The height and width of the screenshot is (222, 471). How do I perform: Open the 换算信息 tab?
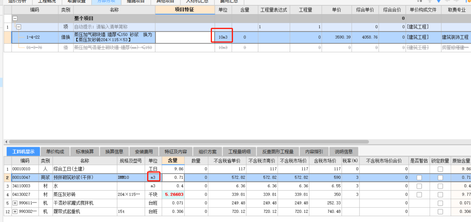114,152
